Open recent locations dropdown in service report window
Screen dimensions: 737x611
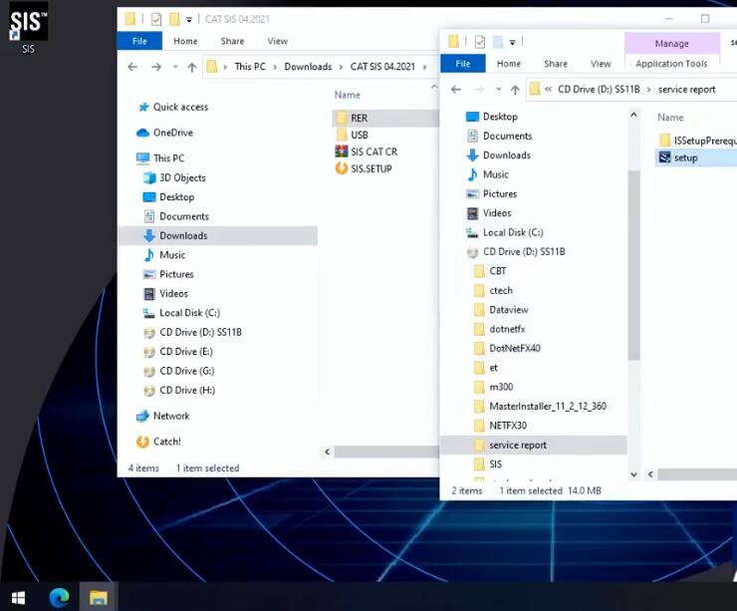click(499, 90)
